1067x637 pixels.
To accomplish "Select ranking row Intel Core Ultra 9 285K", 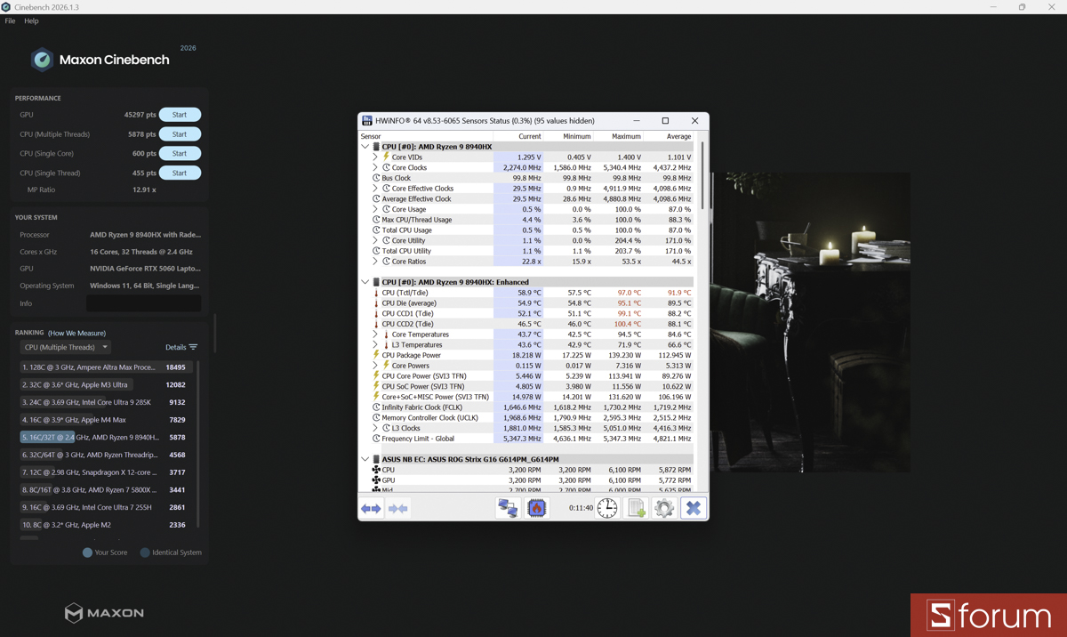I will 104,402.
